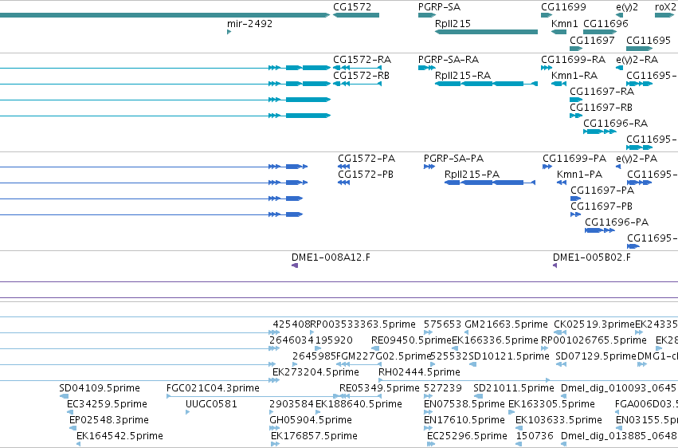Click the RE09450.5prime EST label
Viewport: 678px width, 448px height.
click(411, 340)
